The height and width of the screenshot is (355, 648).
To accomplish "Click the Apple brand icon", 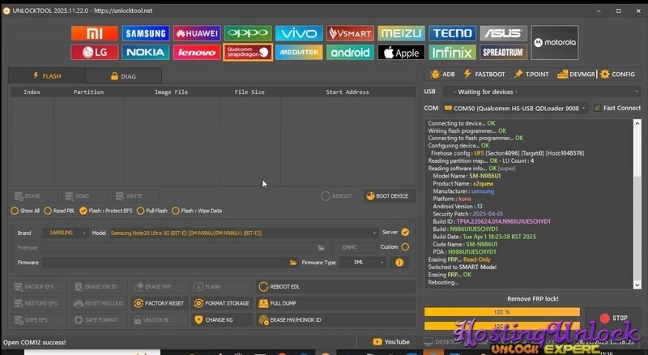I will point(400,53).
